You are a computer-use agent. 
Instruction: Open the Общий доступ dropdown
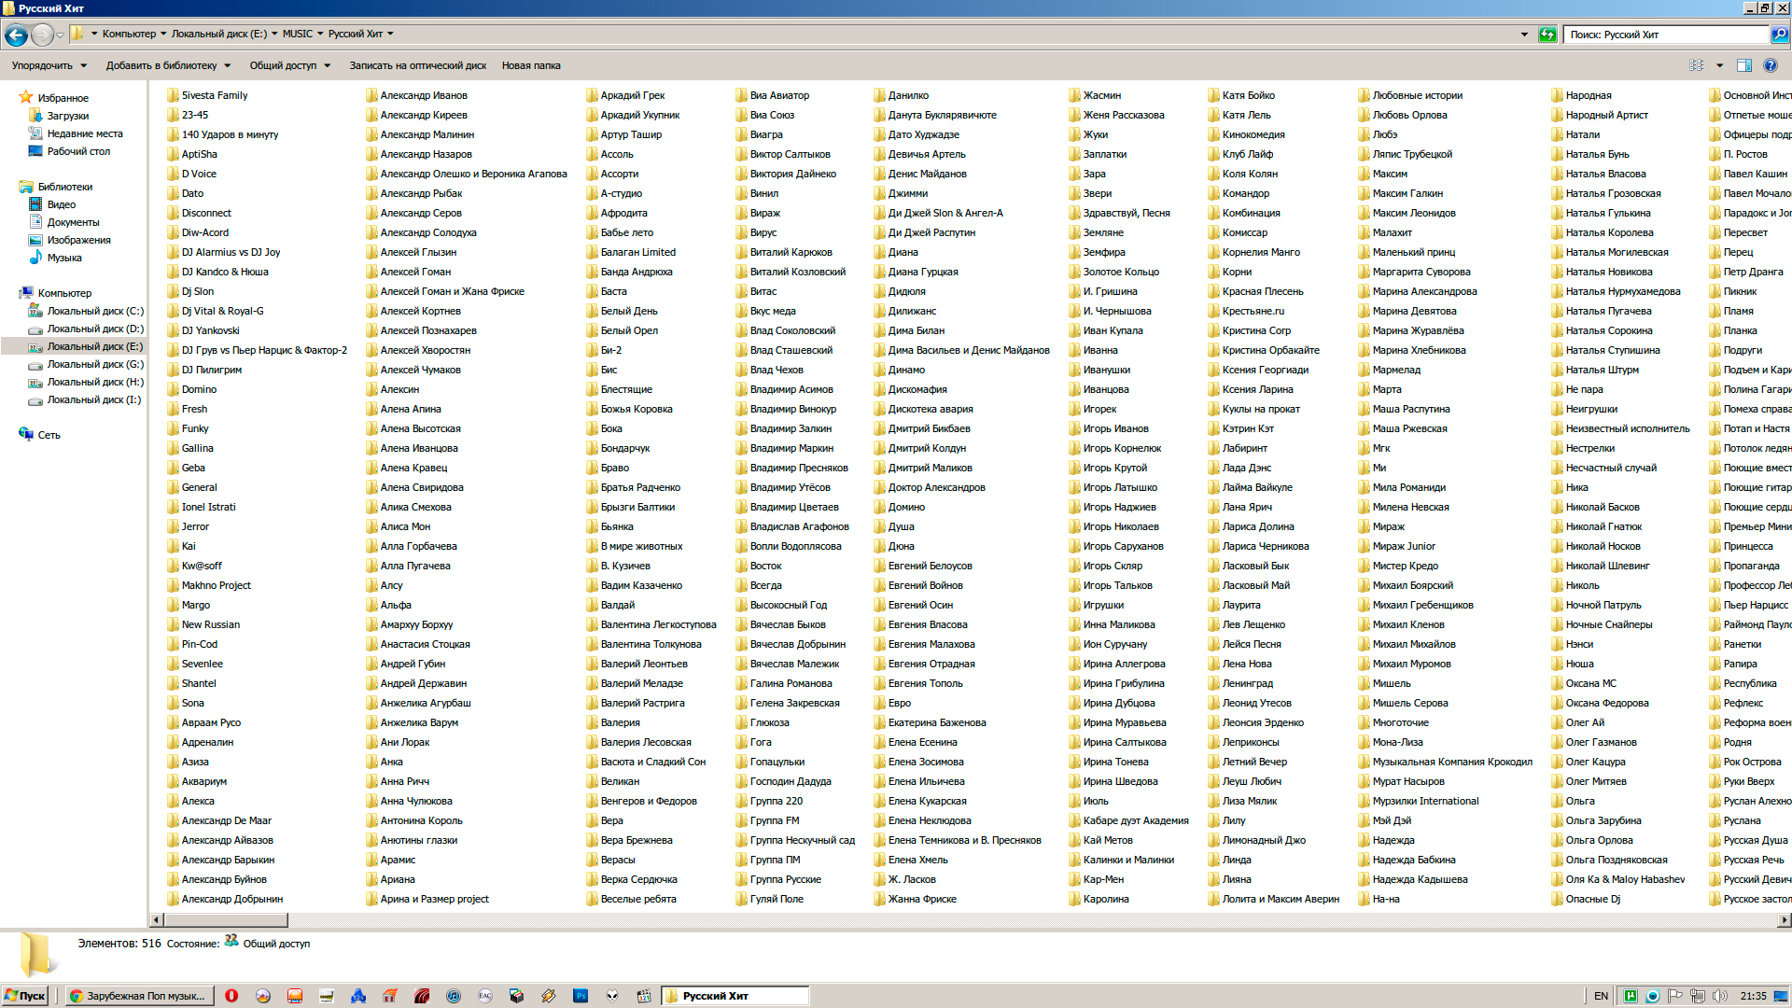[289, 65]
